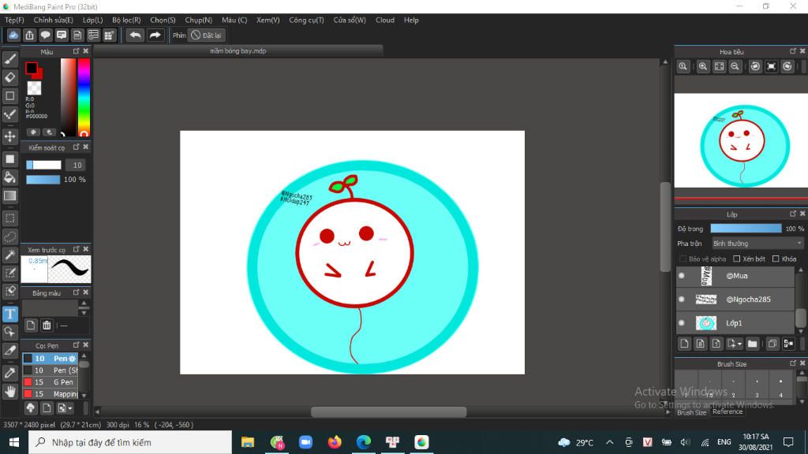Close the Màu color panel

click(x=86, y=51)
